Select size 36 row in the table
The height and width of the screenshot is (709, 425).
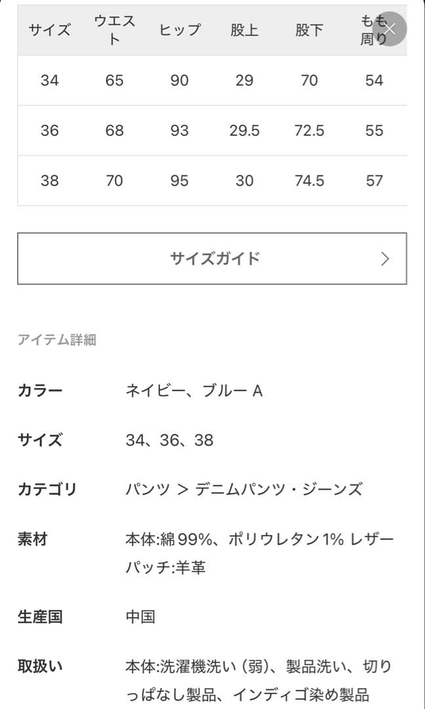pos(49,130)
